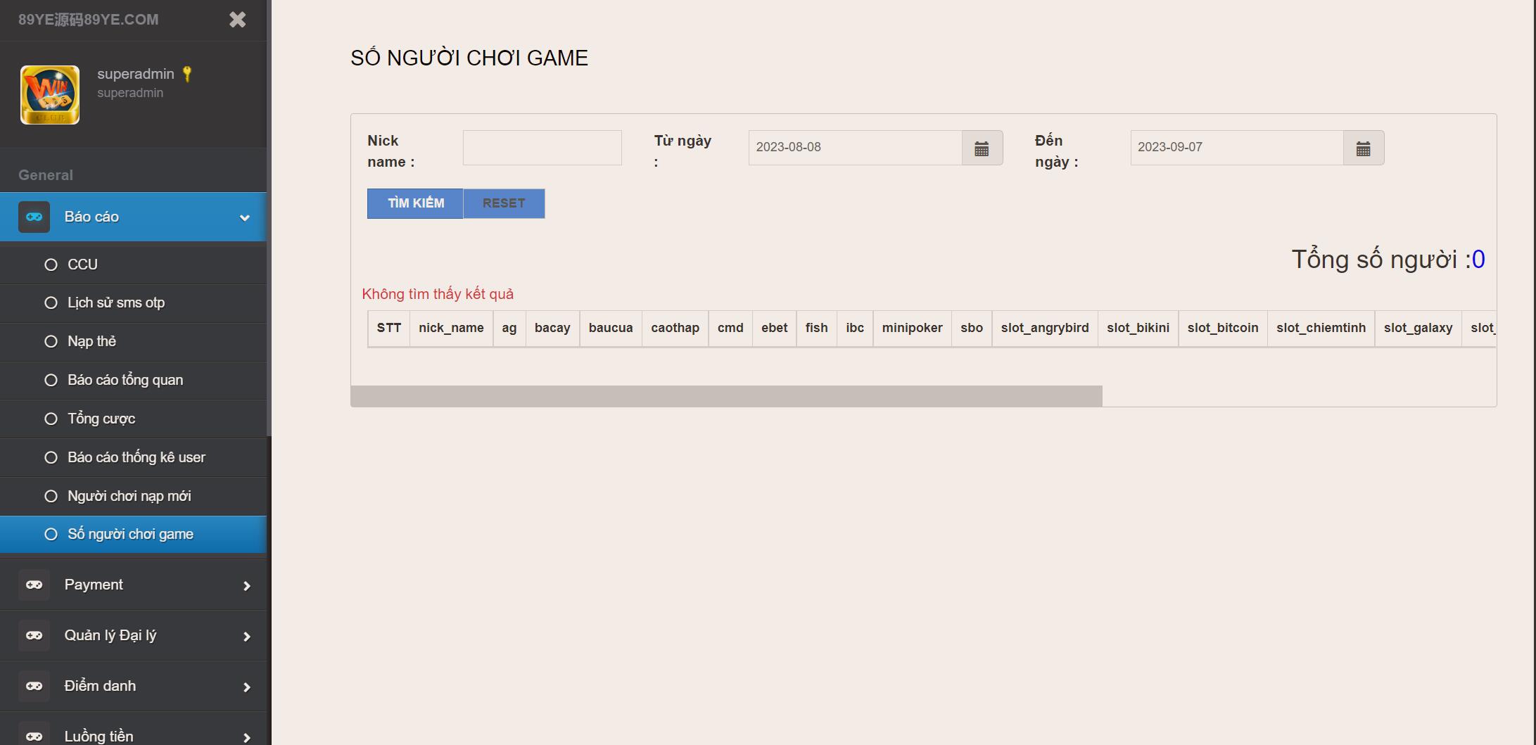Click the Không tìm thấy kết quả message
This screenshot has height=745, width=1536.
tap(438, 294)
